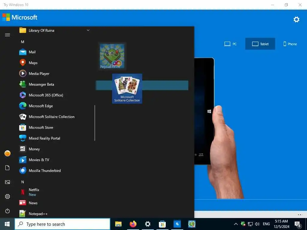This screenshot has width=307, height=230.
Task: Show hidden system tray icons
Action: [236, 224]
